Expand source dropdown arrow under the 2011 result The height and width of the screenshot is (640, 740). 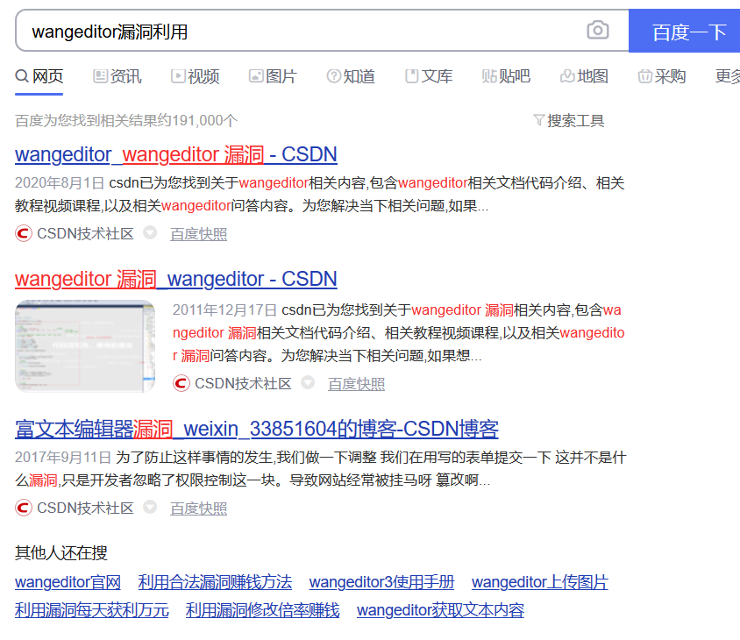click(308, 382)
